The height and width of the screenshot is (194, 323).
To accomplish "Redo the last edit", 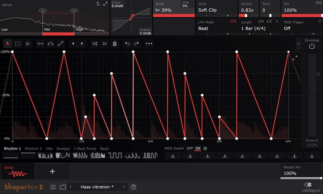I will (136, 44).
